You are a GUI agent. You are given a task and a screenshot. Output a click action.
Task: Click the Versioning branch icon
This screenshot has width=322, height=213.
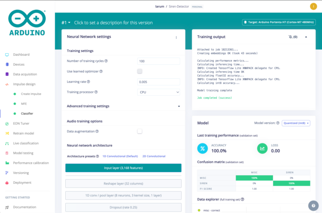7,173
